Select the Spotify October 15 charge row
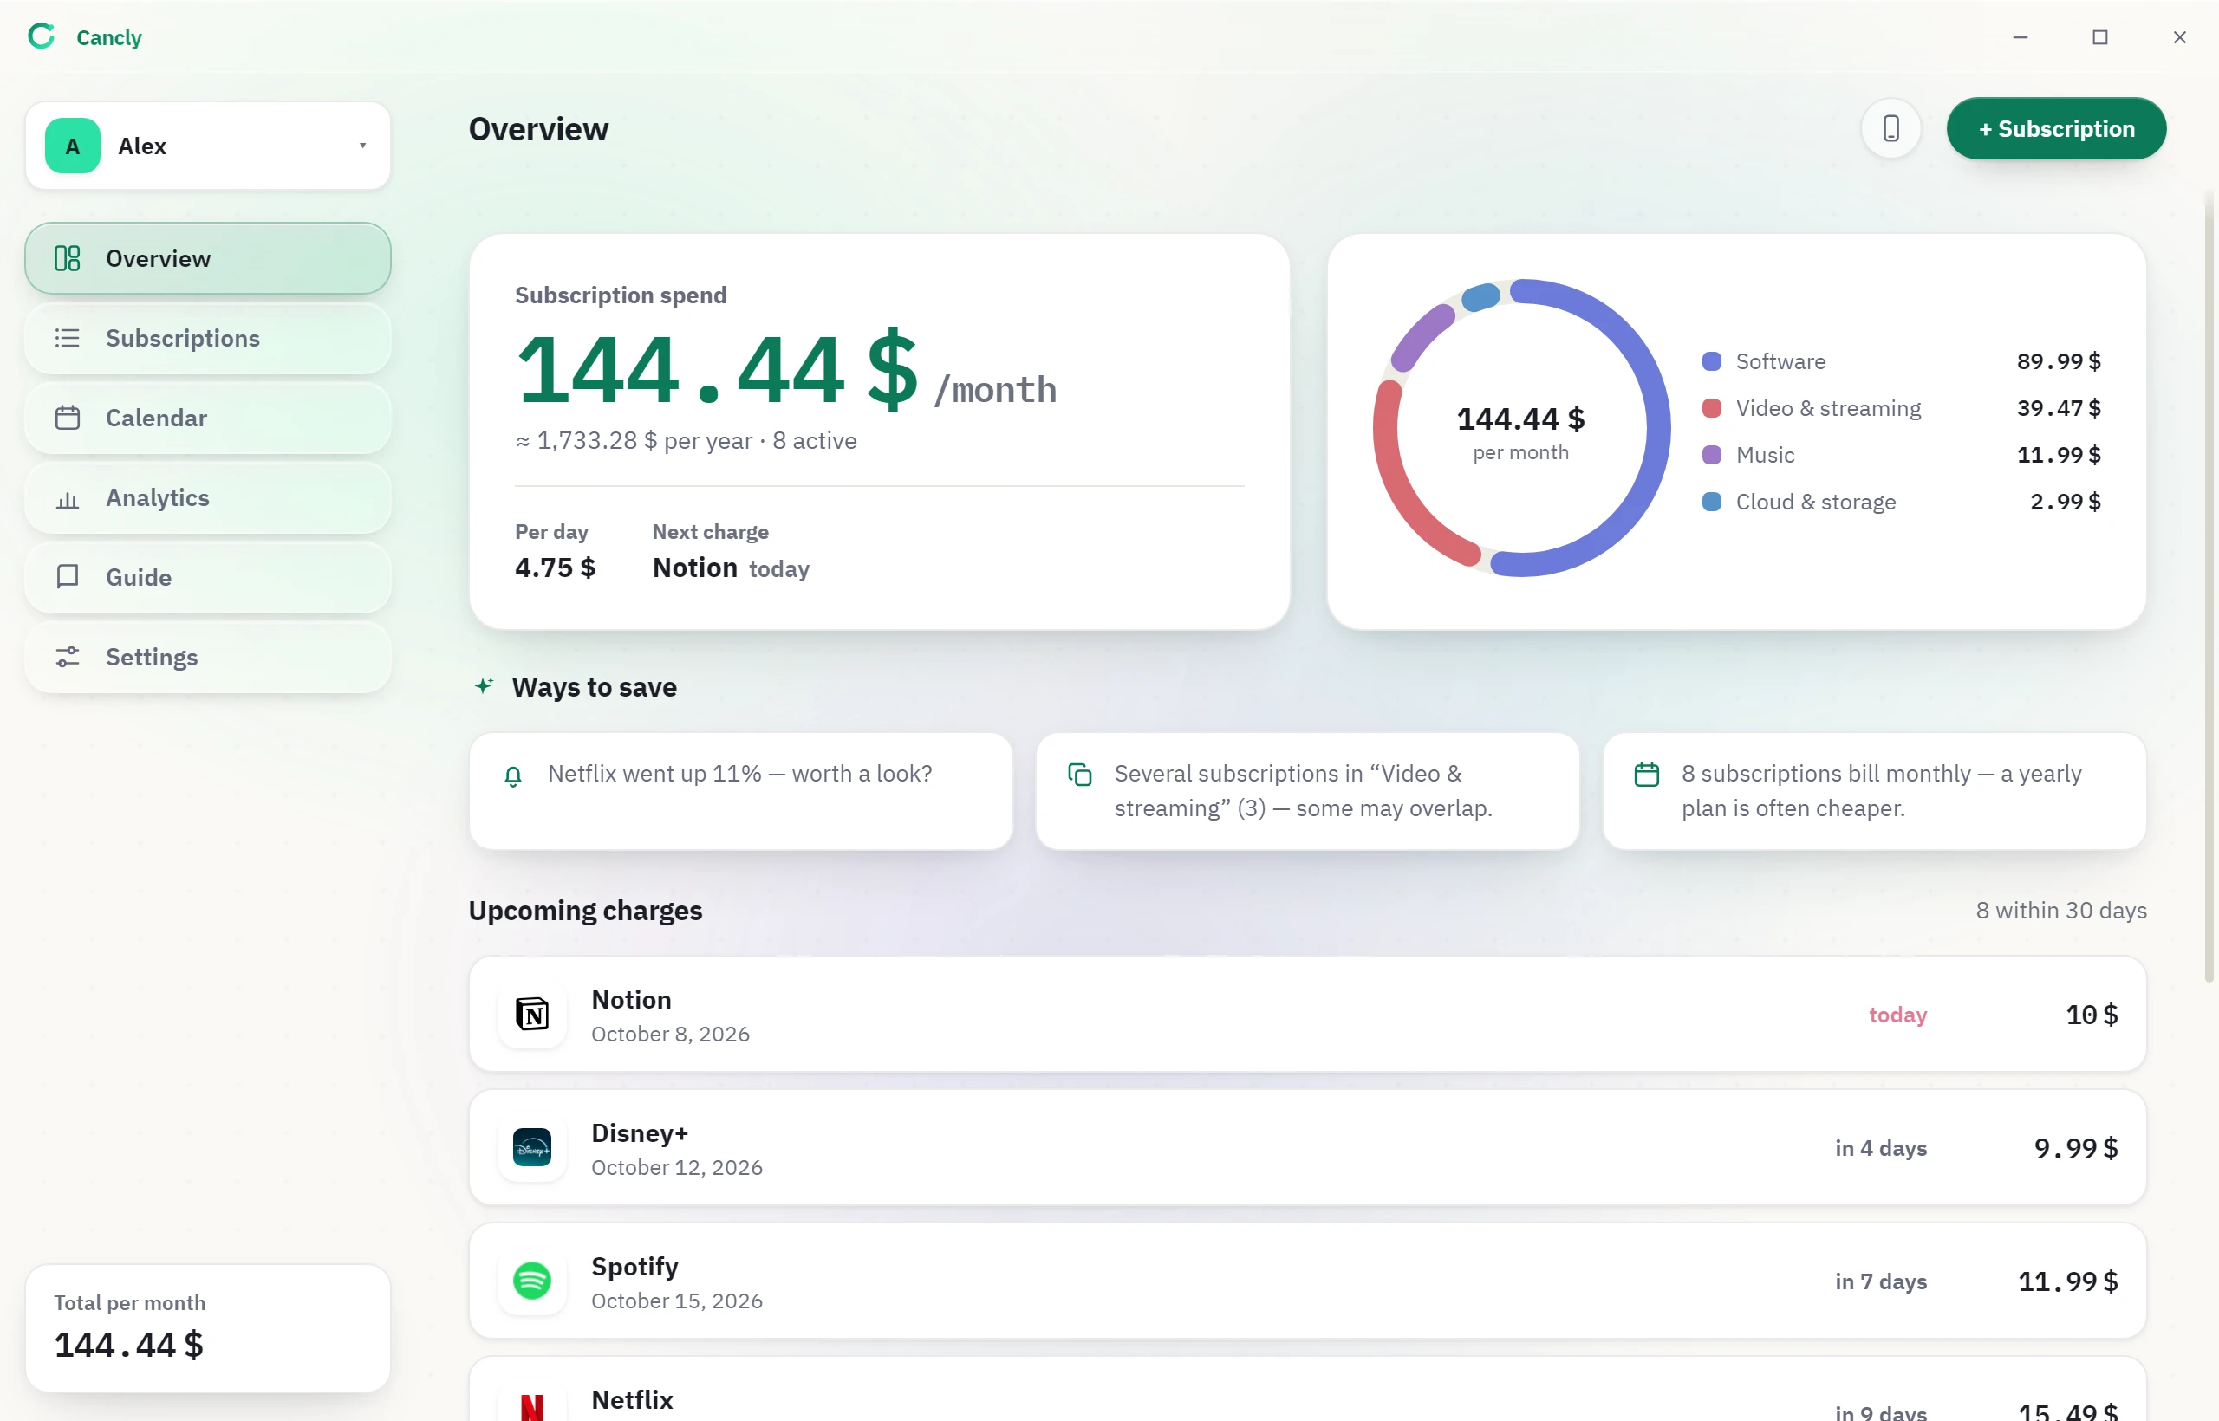 click(1307, 1281)
